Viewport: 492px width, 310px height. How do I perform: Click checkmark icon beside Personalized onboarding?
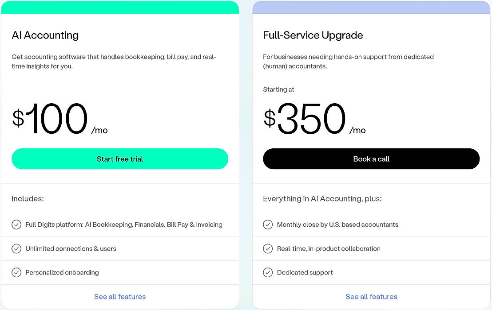click(16, 272)
